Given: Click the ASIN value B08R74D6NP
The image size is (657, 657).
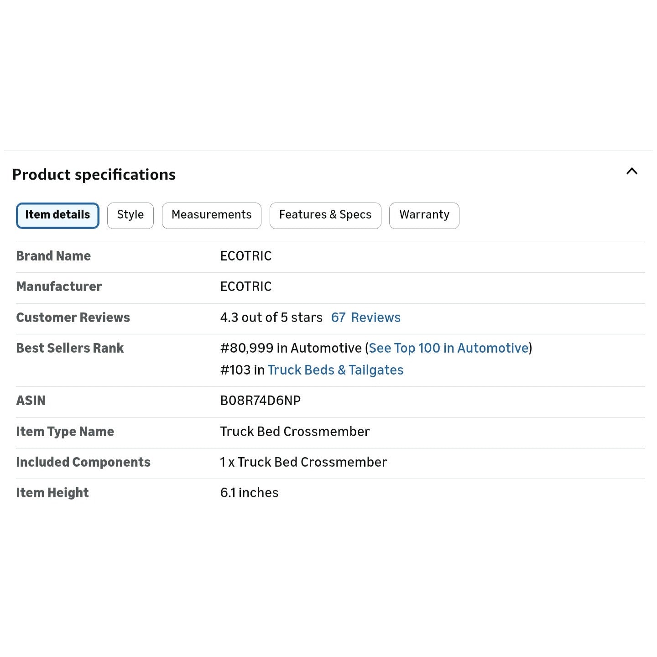Looking at the screenshot, I should click(260, 401).
